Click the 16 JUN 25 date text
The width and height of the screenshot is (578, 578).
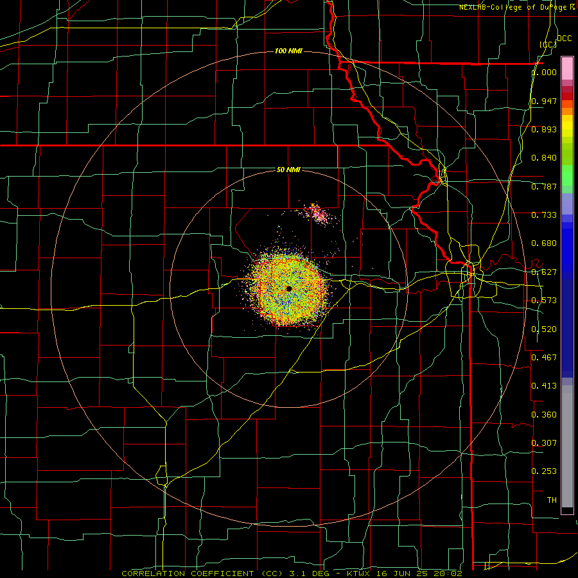click(403, 574)
